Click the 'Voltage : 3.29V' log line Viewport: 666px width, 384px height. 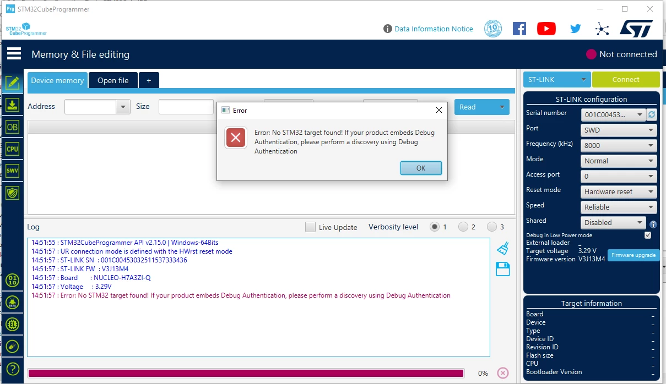point(72,287)
